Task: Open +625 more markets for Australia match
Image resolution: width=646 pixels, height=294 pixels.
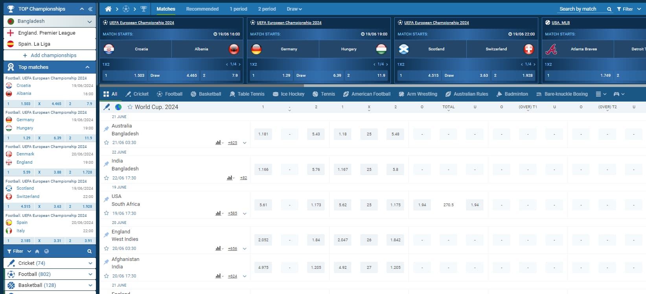Action: click(x=232, y=143)
